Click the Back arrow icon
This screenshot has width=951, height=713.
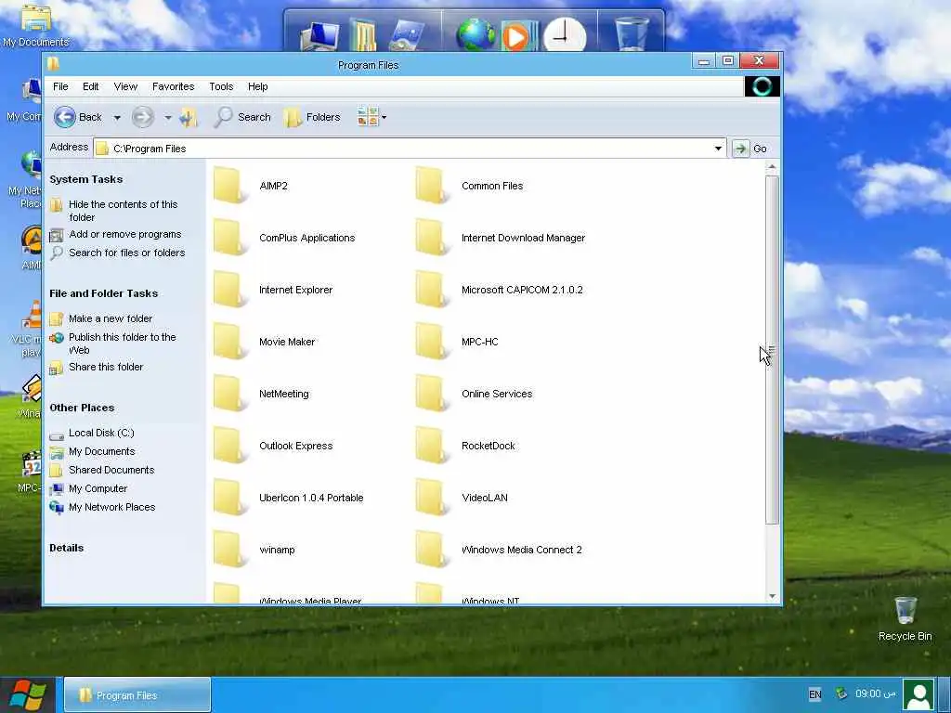point(65,117)
